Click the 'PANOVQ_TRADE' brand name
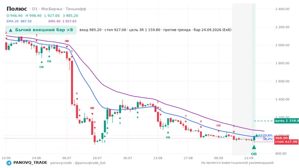Image resolution: width=299 pixels, height=168 pixels. pos(30,163)
